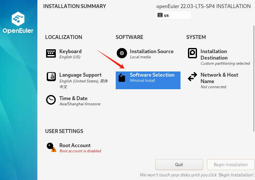Open Software Selection highlighted entry
Image resolution: width=255 pixels, height=180 pixels.
coord(148,80)
